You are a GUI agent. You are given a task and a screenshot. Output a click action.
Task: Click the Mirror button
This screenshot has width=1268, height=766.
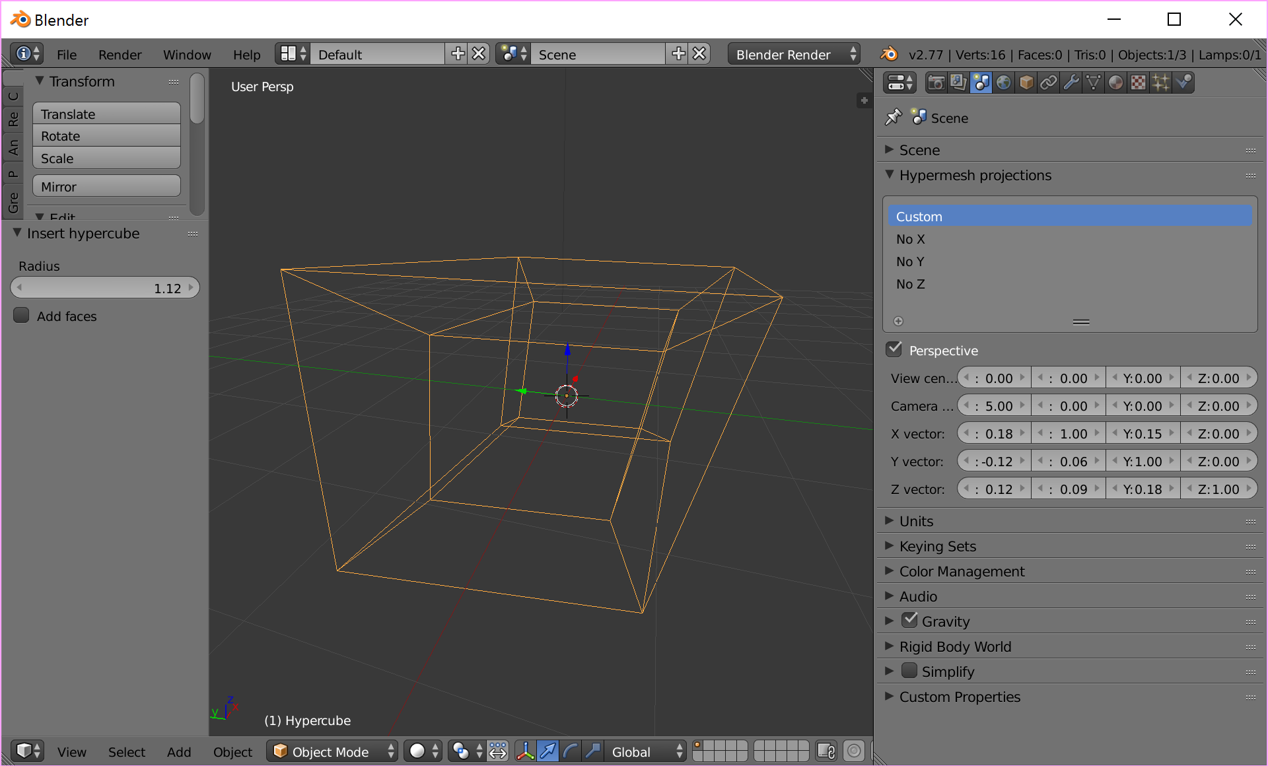(106, 187)
